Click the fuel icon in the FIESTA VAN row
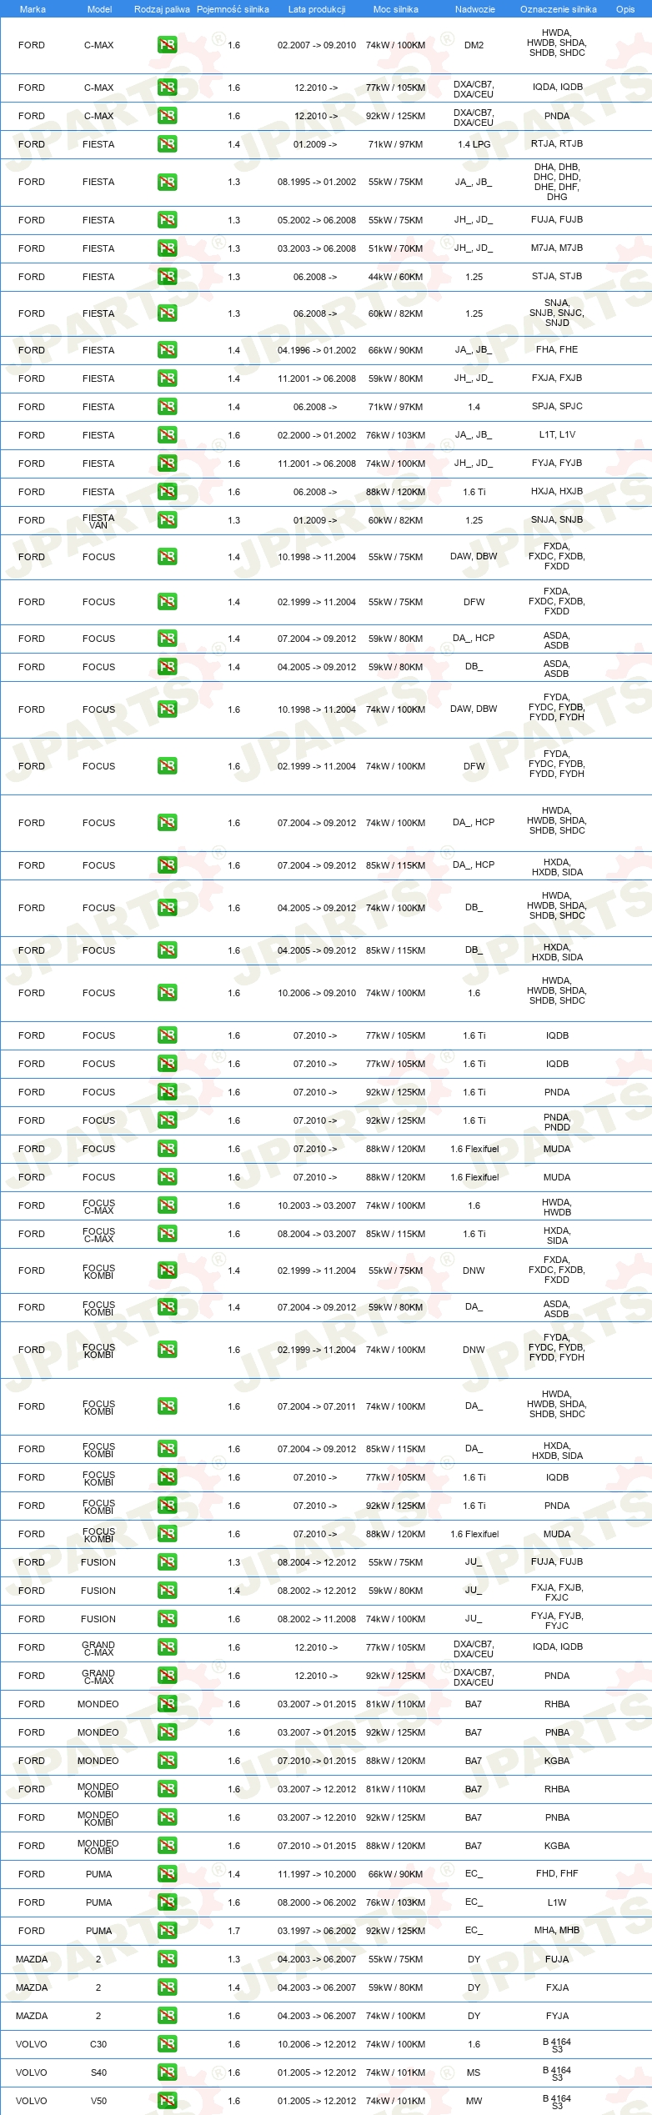This screenshot has width=652, height=2115. pyautogui.click(x=167, y=520)
